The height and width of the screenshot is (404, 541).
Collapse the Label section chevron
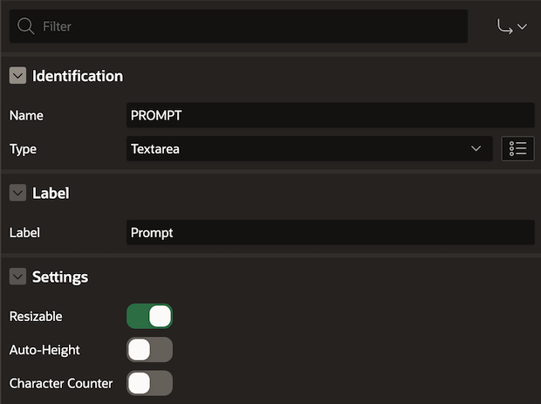point(18,194)
